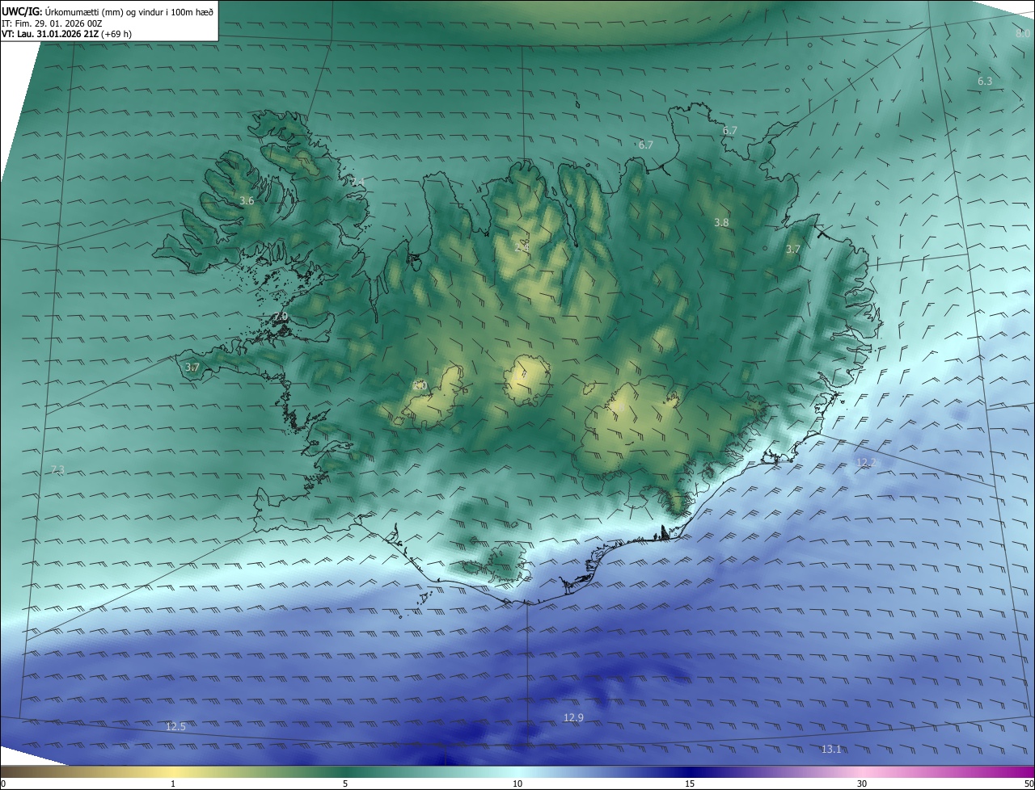Viewport: 1035px width, 790px height.
Task: Click the '13.1' value label on the map
Action: pos(831,750)
